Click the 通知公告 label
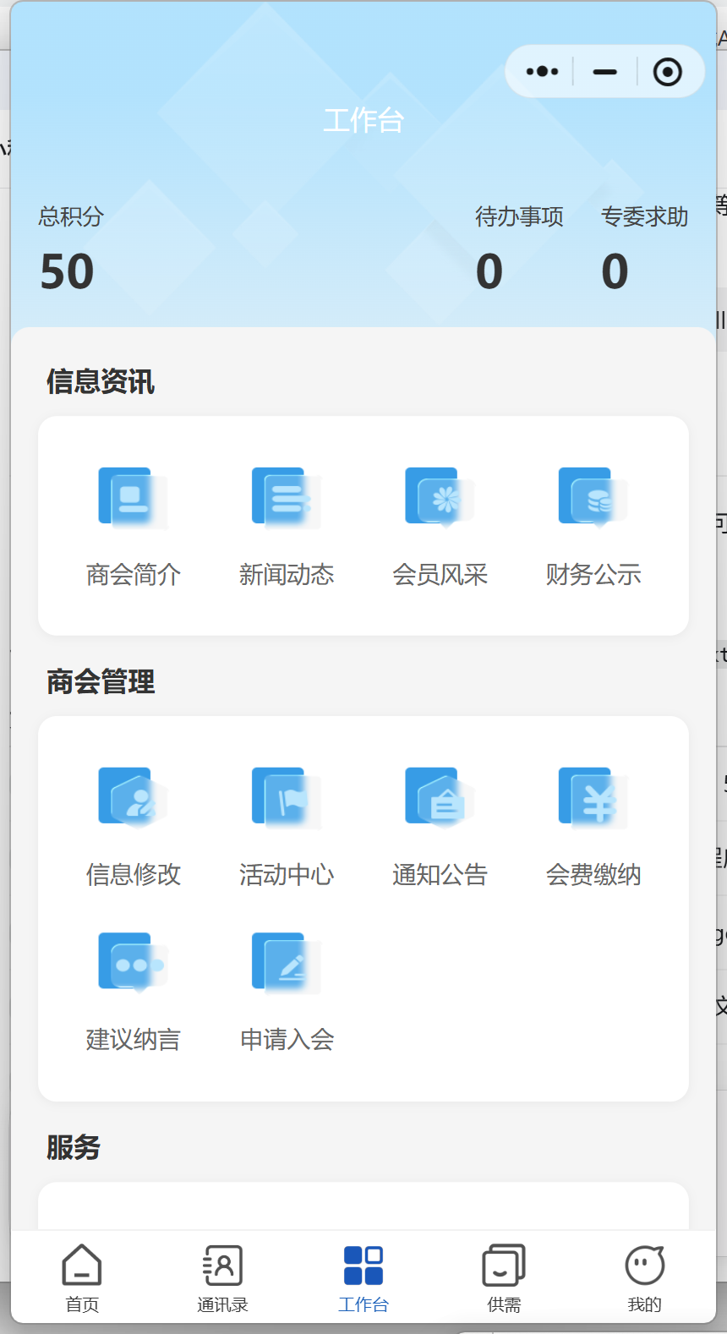Image resolution: width=727 pixels, height=1334 pixels. 440,875
